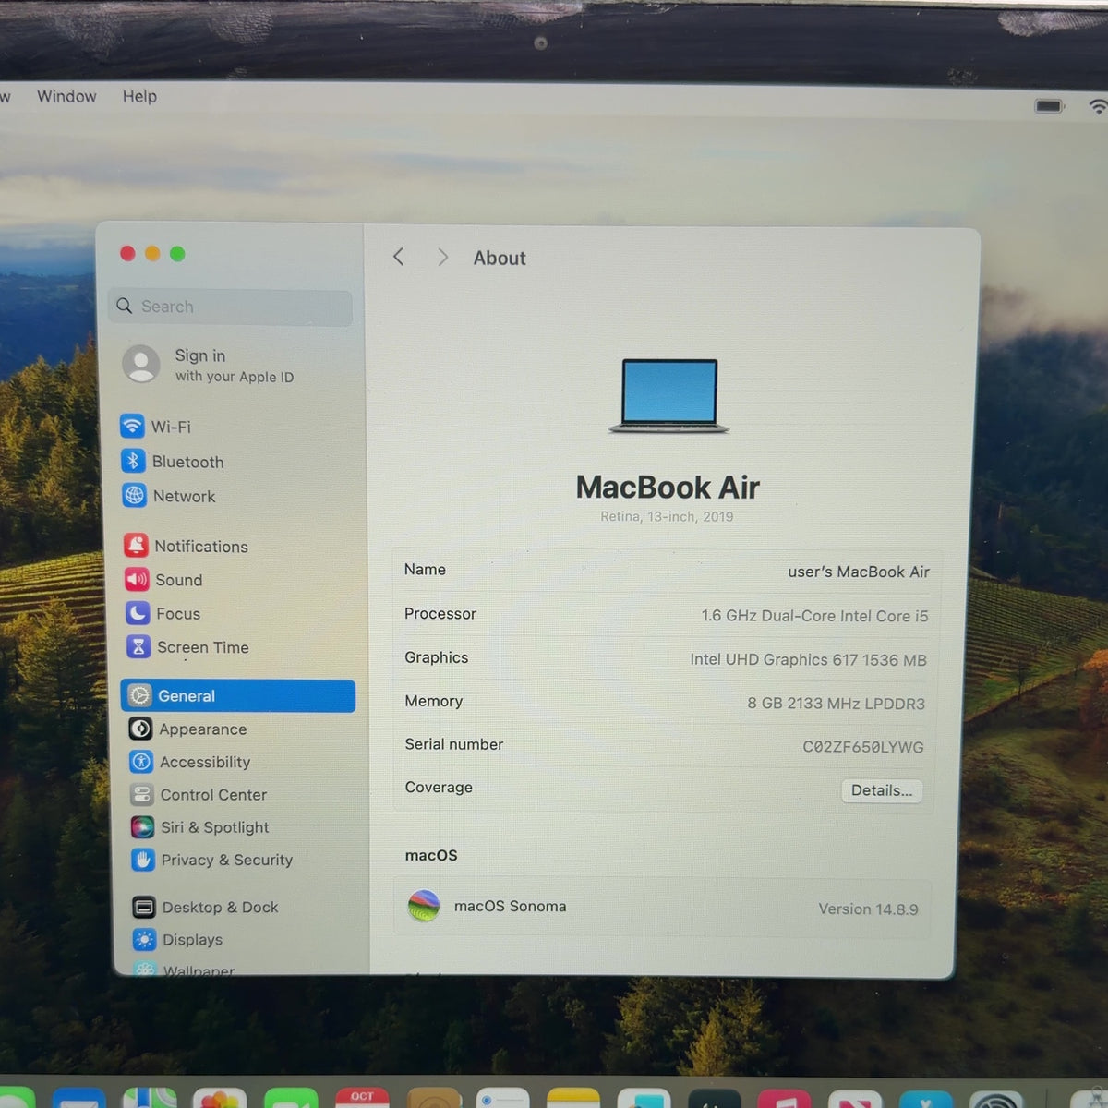1108x1108 pixels.
Task: Open the Help menu
Action: pos(139,96)
